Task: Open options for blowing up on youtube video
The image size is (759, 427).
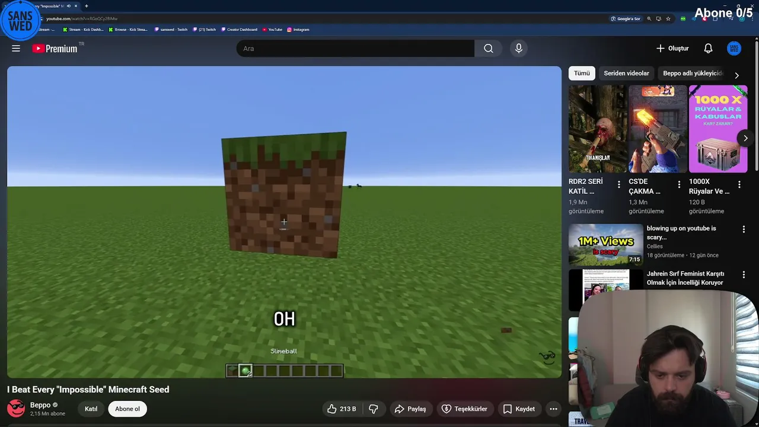Action: 744,229
